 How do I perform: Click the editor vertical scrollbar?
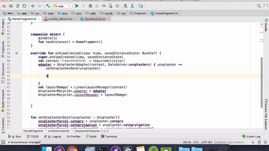[261, 83]
